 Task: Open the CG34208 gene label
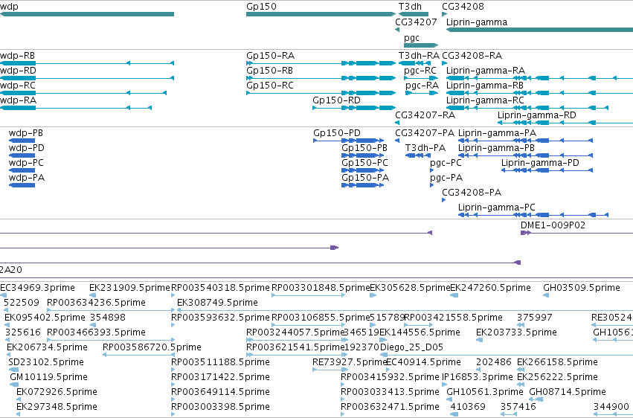(x=463, y=7)
